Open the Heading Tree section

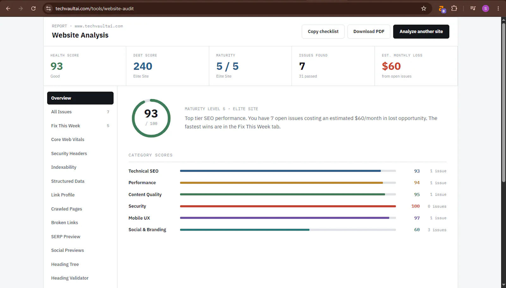pyautogui.click(x=80, y=264)
